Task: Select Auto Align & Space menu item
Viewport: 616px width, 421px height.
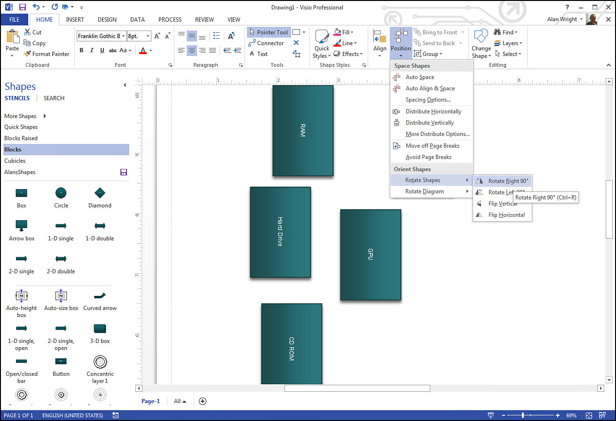Action: (431, 88)
